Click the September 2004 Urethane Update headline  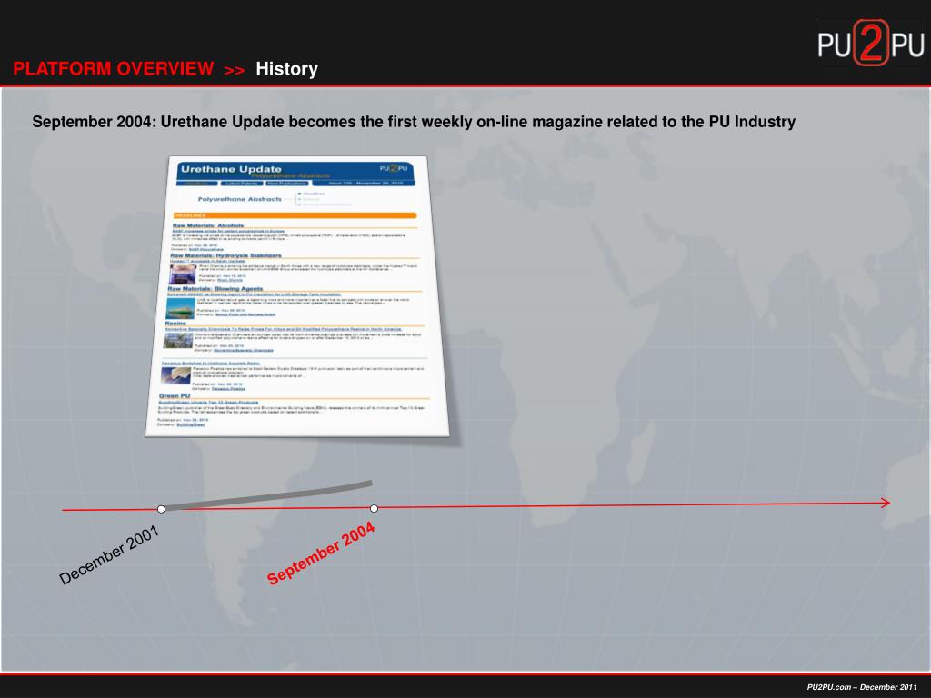pos(414,122)
